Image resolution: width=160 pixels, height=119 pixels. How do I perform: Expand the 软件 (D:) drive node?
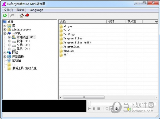point(9,41)
